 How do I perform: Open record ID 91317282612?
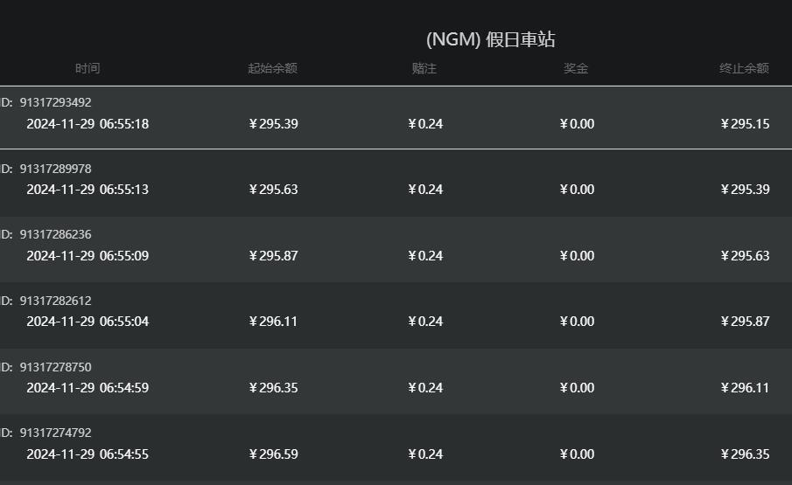(55, 301)
